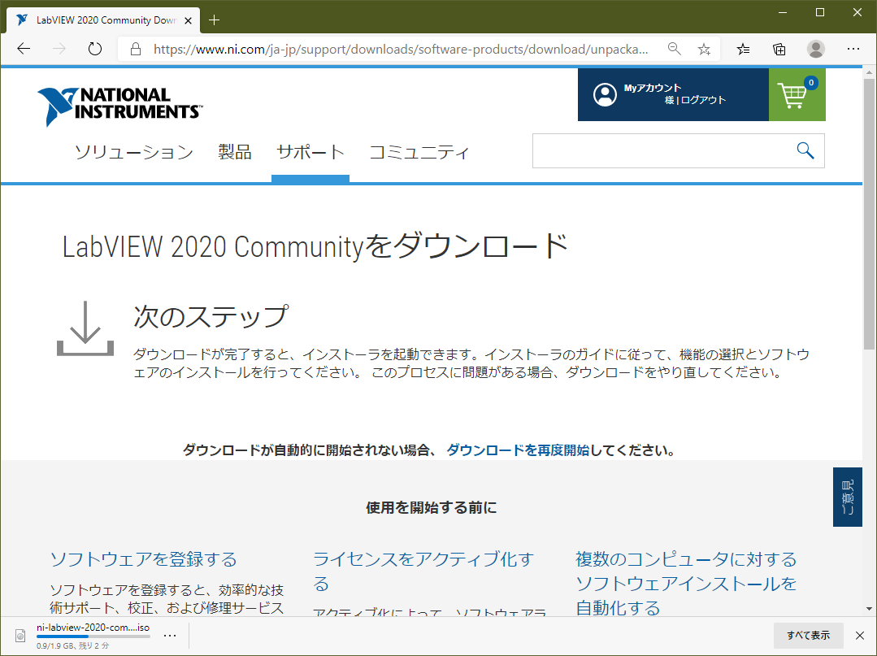The height and width of the screenshot is (656, 877).
Task: Open the コミュニティ menu
Action: pos(419,152)
